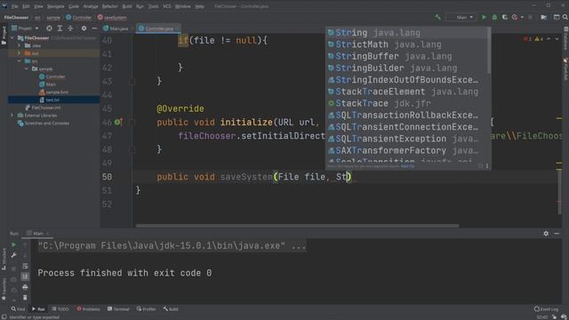Open the Search Everywhere magnifier icon
Viewport: 569px width, 320px height.
(x=565, y=17)
